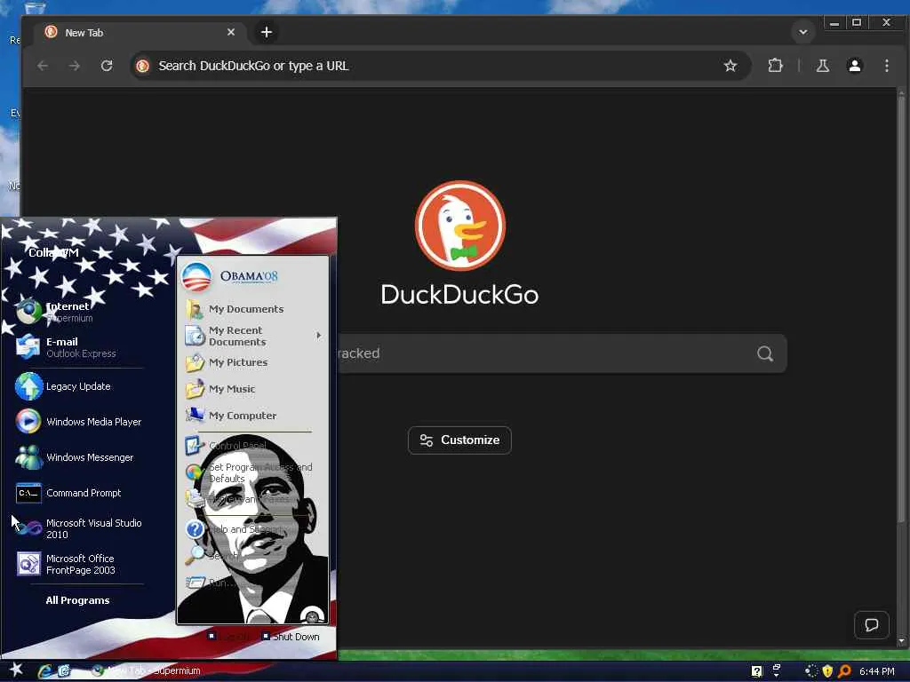Open the browser three-dot menu
Viewport: 910px width, 682px height.
[887, 66]
